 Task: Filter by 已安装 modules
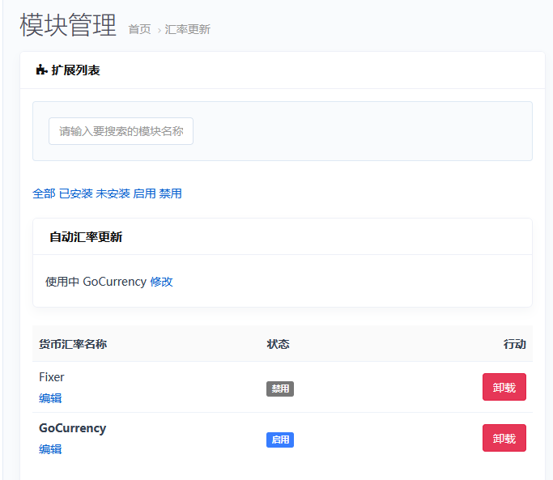[x=76, y=193]
